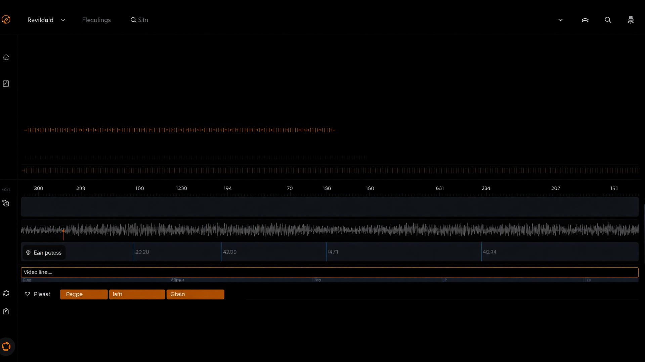This screenshot has height=362, width=645.
Task: Click ruler value 194
Action: [x=228, y=188]
